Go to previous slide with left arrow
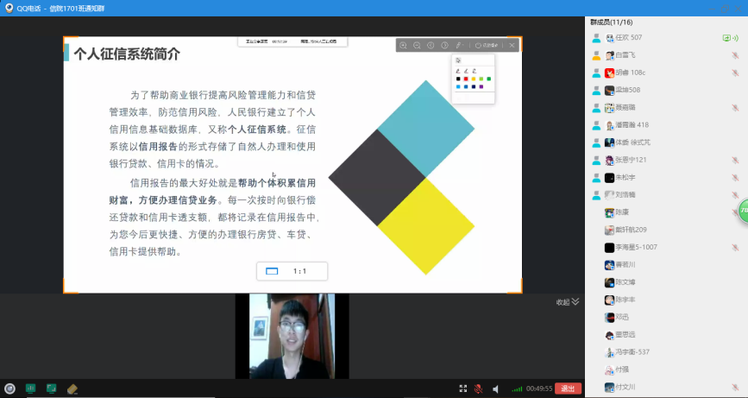748x398 pixels. click(431, 45)
